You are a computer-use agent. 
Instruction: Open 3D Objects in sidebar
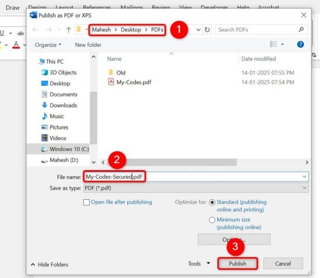59,73
